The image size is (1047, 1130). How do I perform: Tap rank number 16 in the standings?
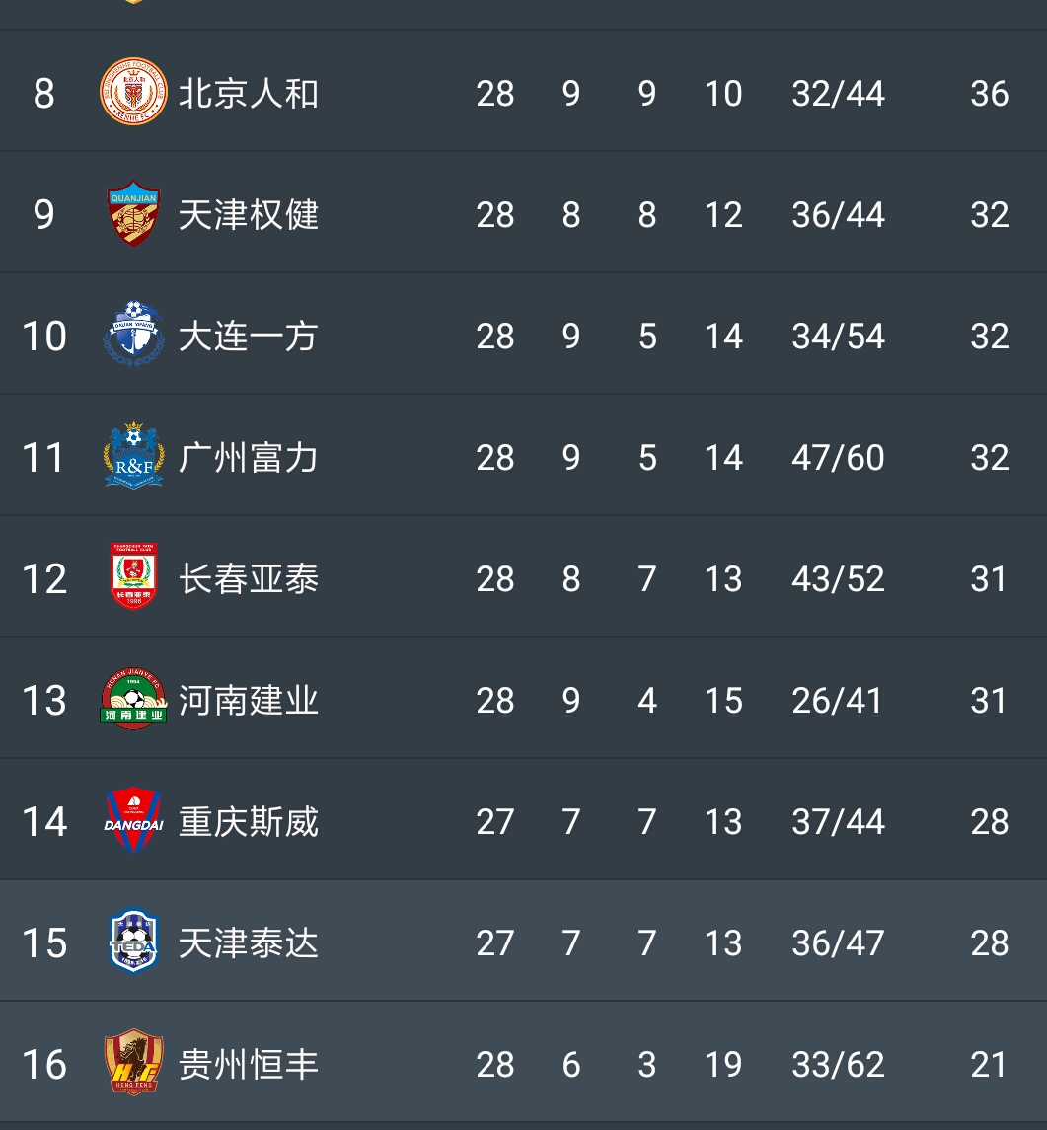[44, 1065]
